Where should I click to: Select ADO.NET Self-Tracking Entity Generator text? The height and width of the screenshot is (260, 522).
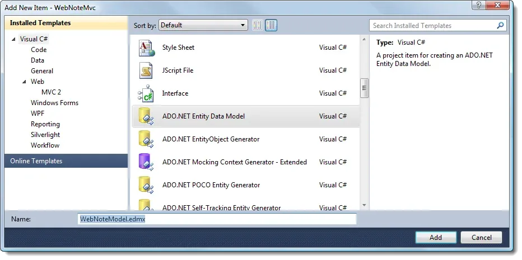(221, 207)
